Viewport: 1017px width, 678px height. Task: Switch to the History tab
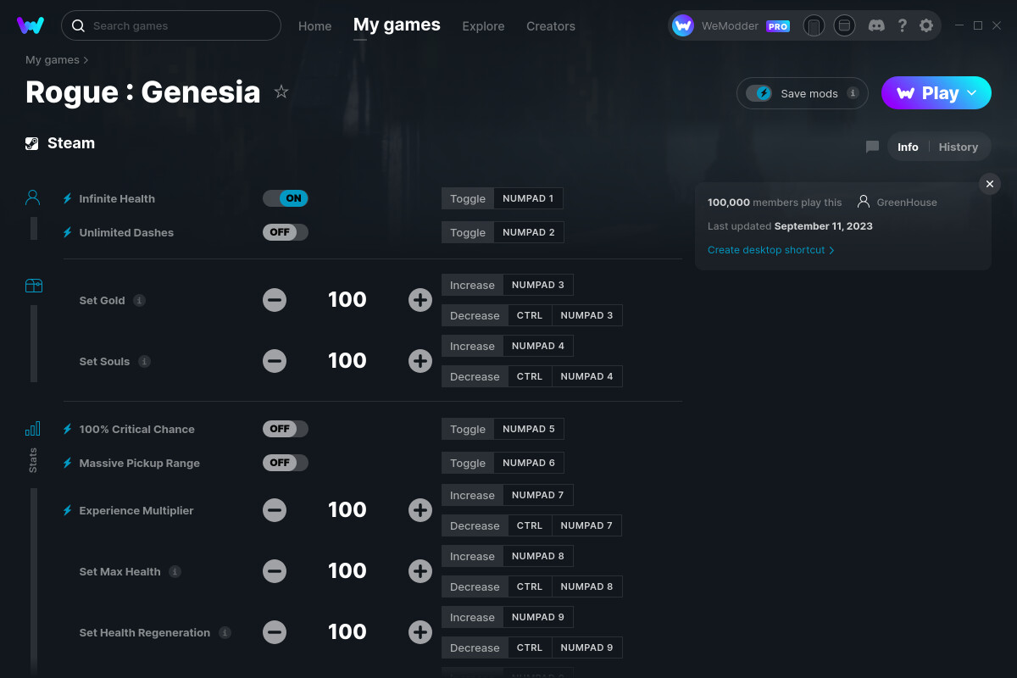[x=958, y=147]
